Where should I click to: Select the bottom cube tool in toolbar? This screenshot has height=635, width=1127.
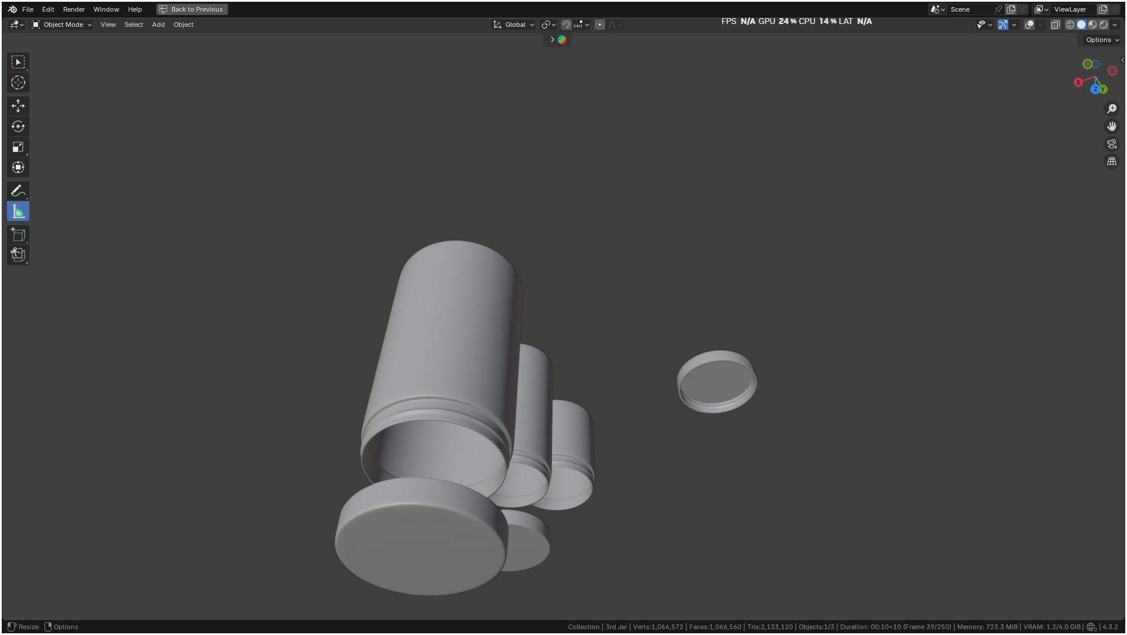[18, 254]
